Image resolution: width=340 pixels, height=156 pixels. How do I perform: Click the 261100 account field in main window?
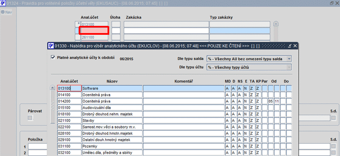point(94,37)
